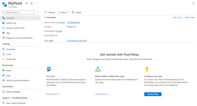Click the 'Configure your app' card title
This screenshot has height=106, width=197.
click(x=153, y=76)
